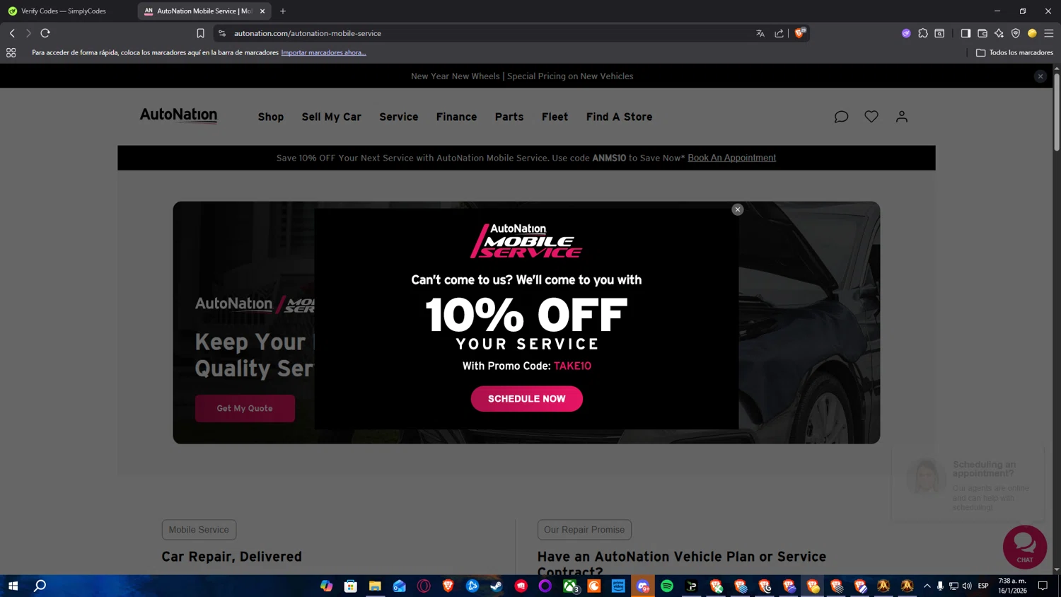The image size is (1061, 597).
Task: Open Brave Shields lion icon
Action: coord(800,33)
